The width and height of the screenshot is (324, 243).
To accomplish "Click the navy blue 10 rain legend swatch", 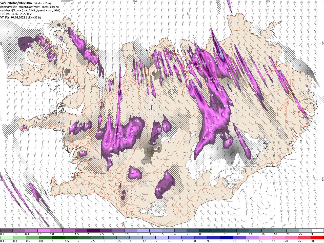I will (227, 238).
